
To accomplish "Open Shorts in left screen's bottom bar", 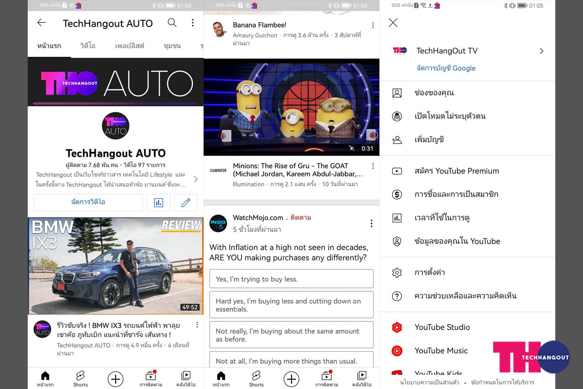I will 80,379.
